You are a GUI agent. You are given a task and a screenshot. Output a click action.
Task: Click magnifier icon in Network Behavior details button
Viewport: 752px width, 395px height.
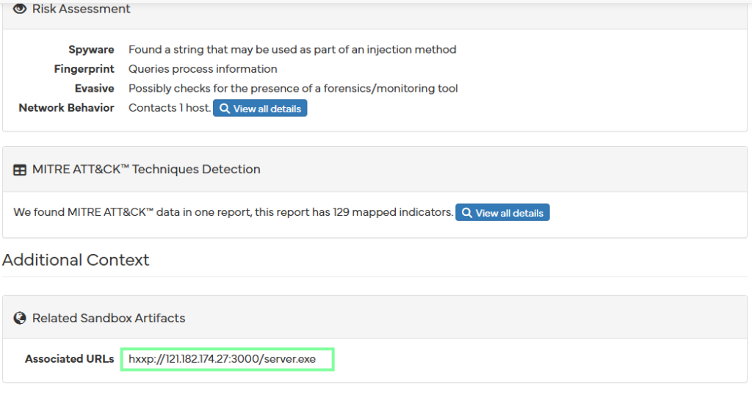click(x=225, y=109)
